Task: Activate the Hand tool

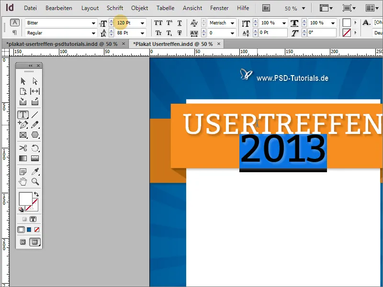Action: (23, 182)
